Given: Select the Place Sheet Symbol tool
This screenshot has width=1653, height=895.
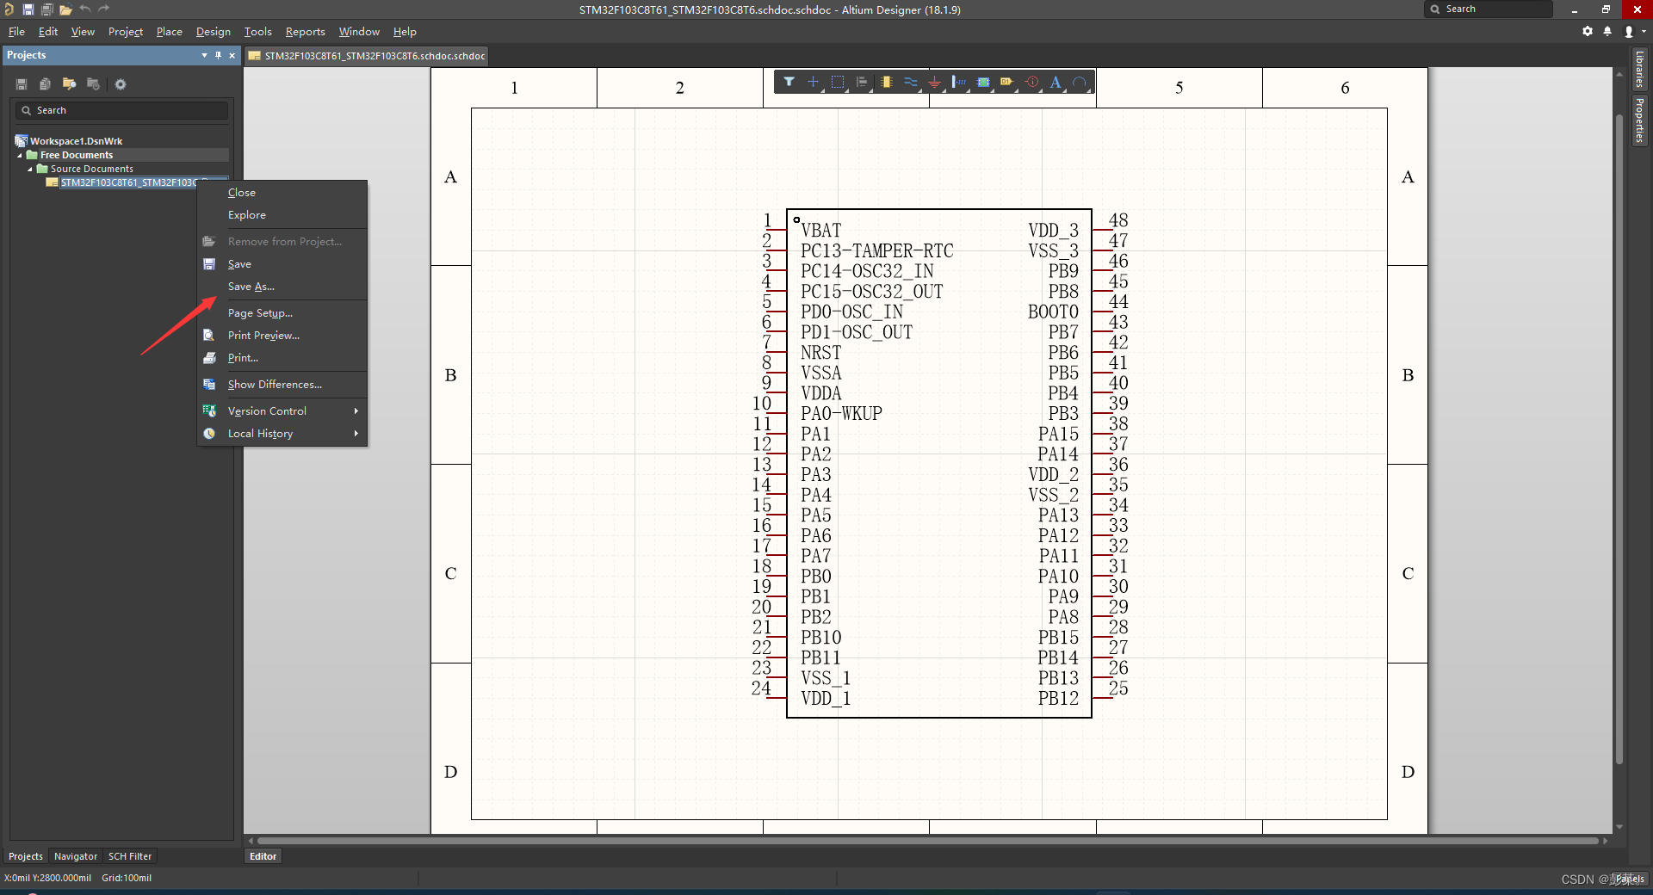Looking at the screenshot, I should tap(983, 82).
